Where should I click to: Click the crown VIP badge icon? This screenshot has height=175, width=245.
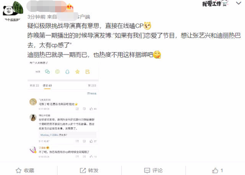(70, 7)
